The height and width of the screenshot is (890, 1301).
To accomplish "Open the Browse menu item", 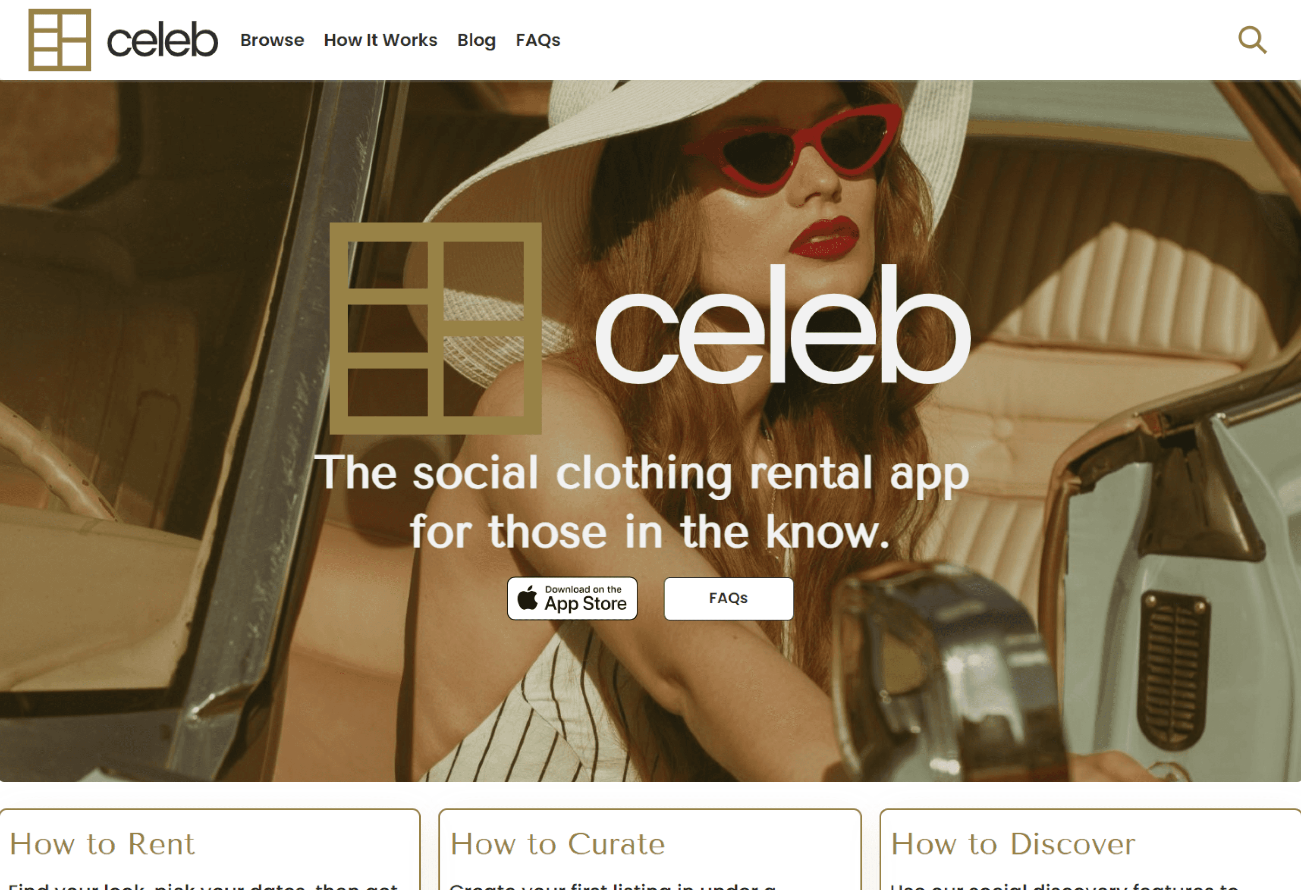I will [x=272, y=40].
